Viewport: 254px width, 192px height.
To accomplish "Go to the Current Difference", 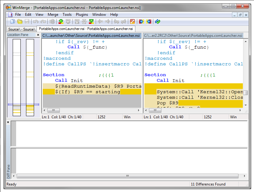I will pyautogui.click(x=84, y=22).
